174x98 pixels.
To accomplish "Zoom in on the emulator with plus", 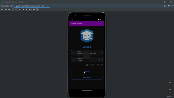I will (x=170, y=83).
